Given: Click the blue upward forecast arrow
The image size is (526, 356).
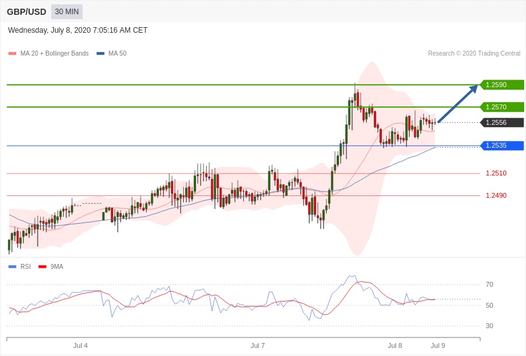Looking at the screenshot, I should pos(458,104).
